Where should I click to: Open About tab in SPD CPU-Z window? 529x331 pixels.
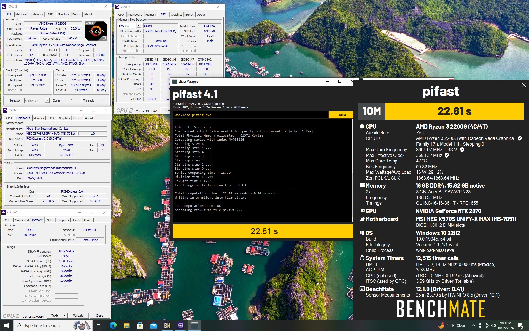pyautogui.click(x=201, y=15)
